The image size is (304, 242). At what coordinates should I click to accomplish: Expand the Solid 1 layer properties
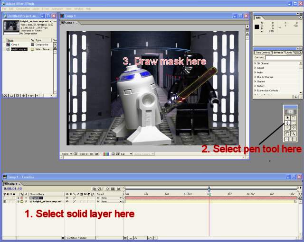[x=19, y=198]
